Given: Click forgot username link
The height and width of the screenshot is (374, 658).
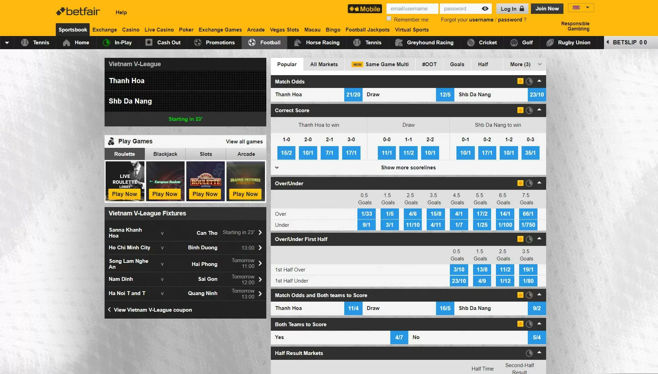Looking at the screenshot, I should pos(481,20).
